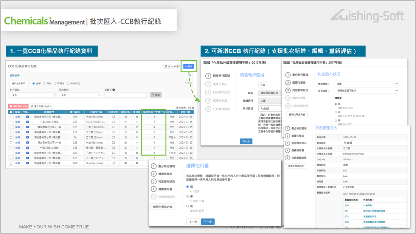
Task: Click the 二廠 button in 填寫執行區域 dialog
Action: point(262,85)
